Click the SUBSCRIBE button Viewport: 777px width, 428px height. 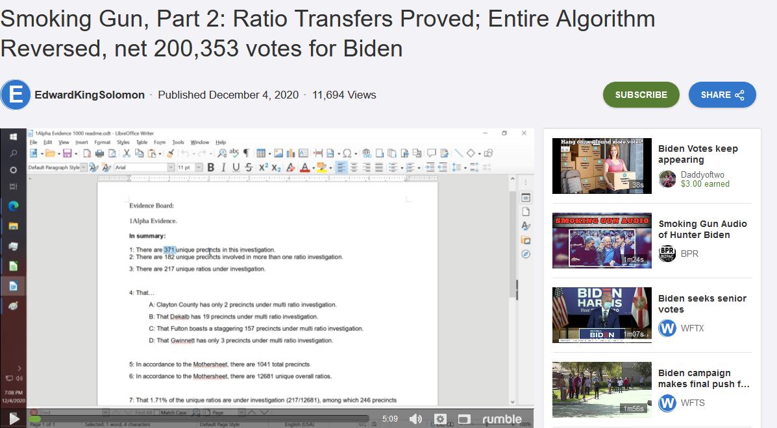pos(641,95)
